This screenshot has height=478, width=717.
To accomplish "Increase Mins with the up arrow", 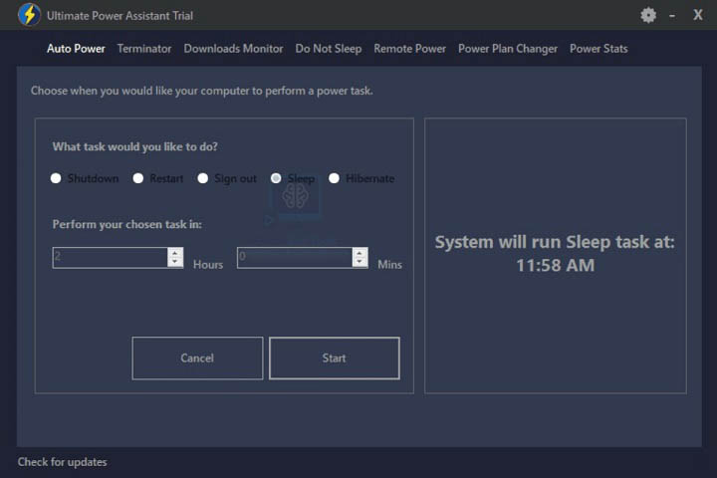I will [359, 253].
